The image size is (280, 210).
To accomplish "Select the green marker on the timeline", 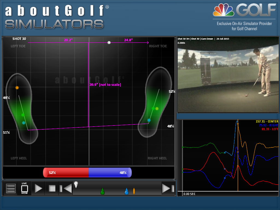I will coord(102,191).
